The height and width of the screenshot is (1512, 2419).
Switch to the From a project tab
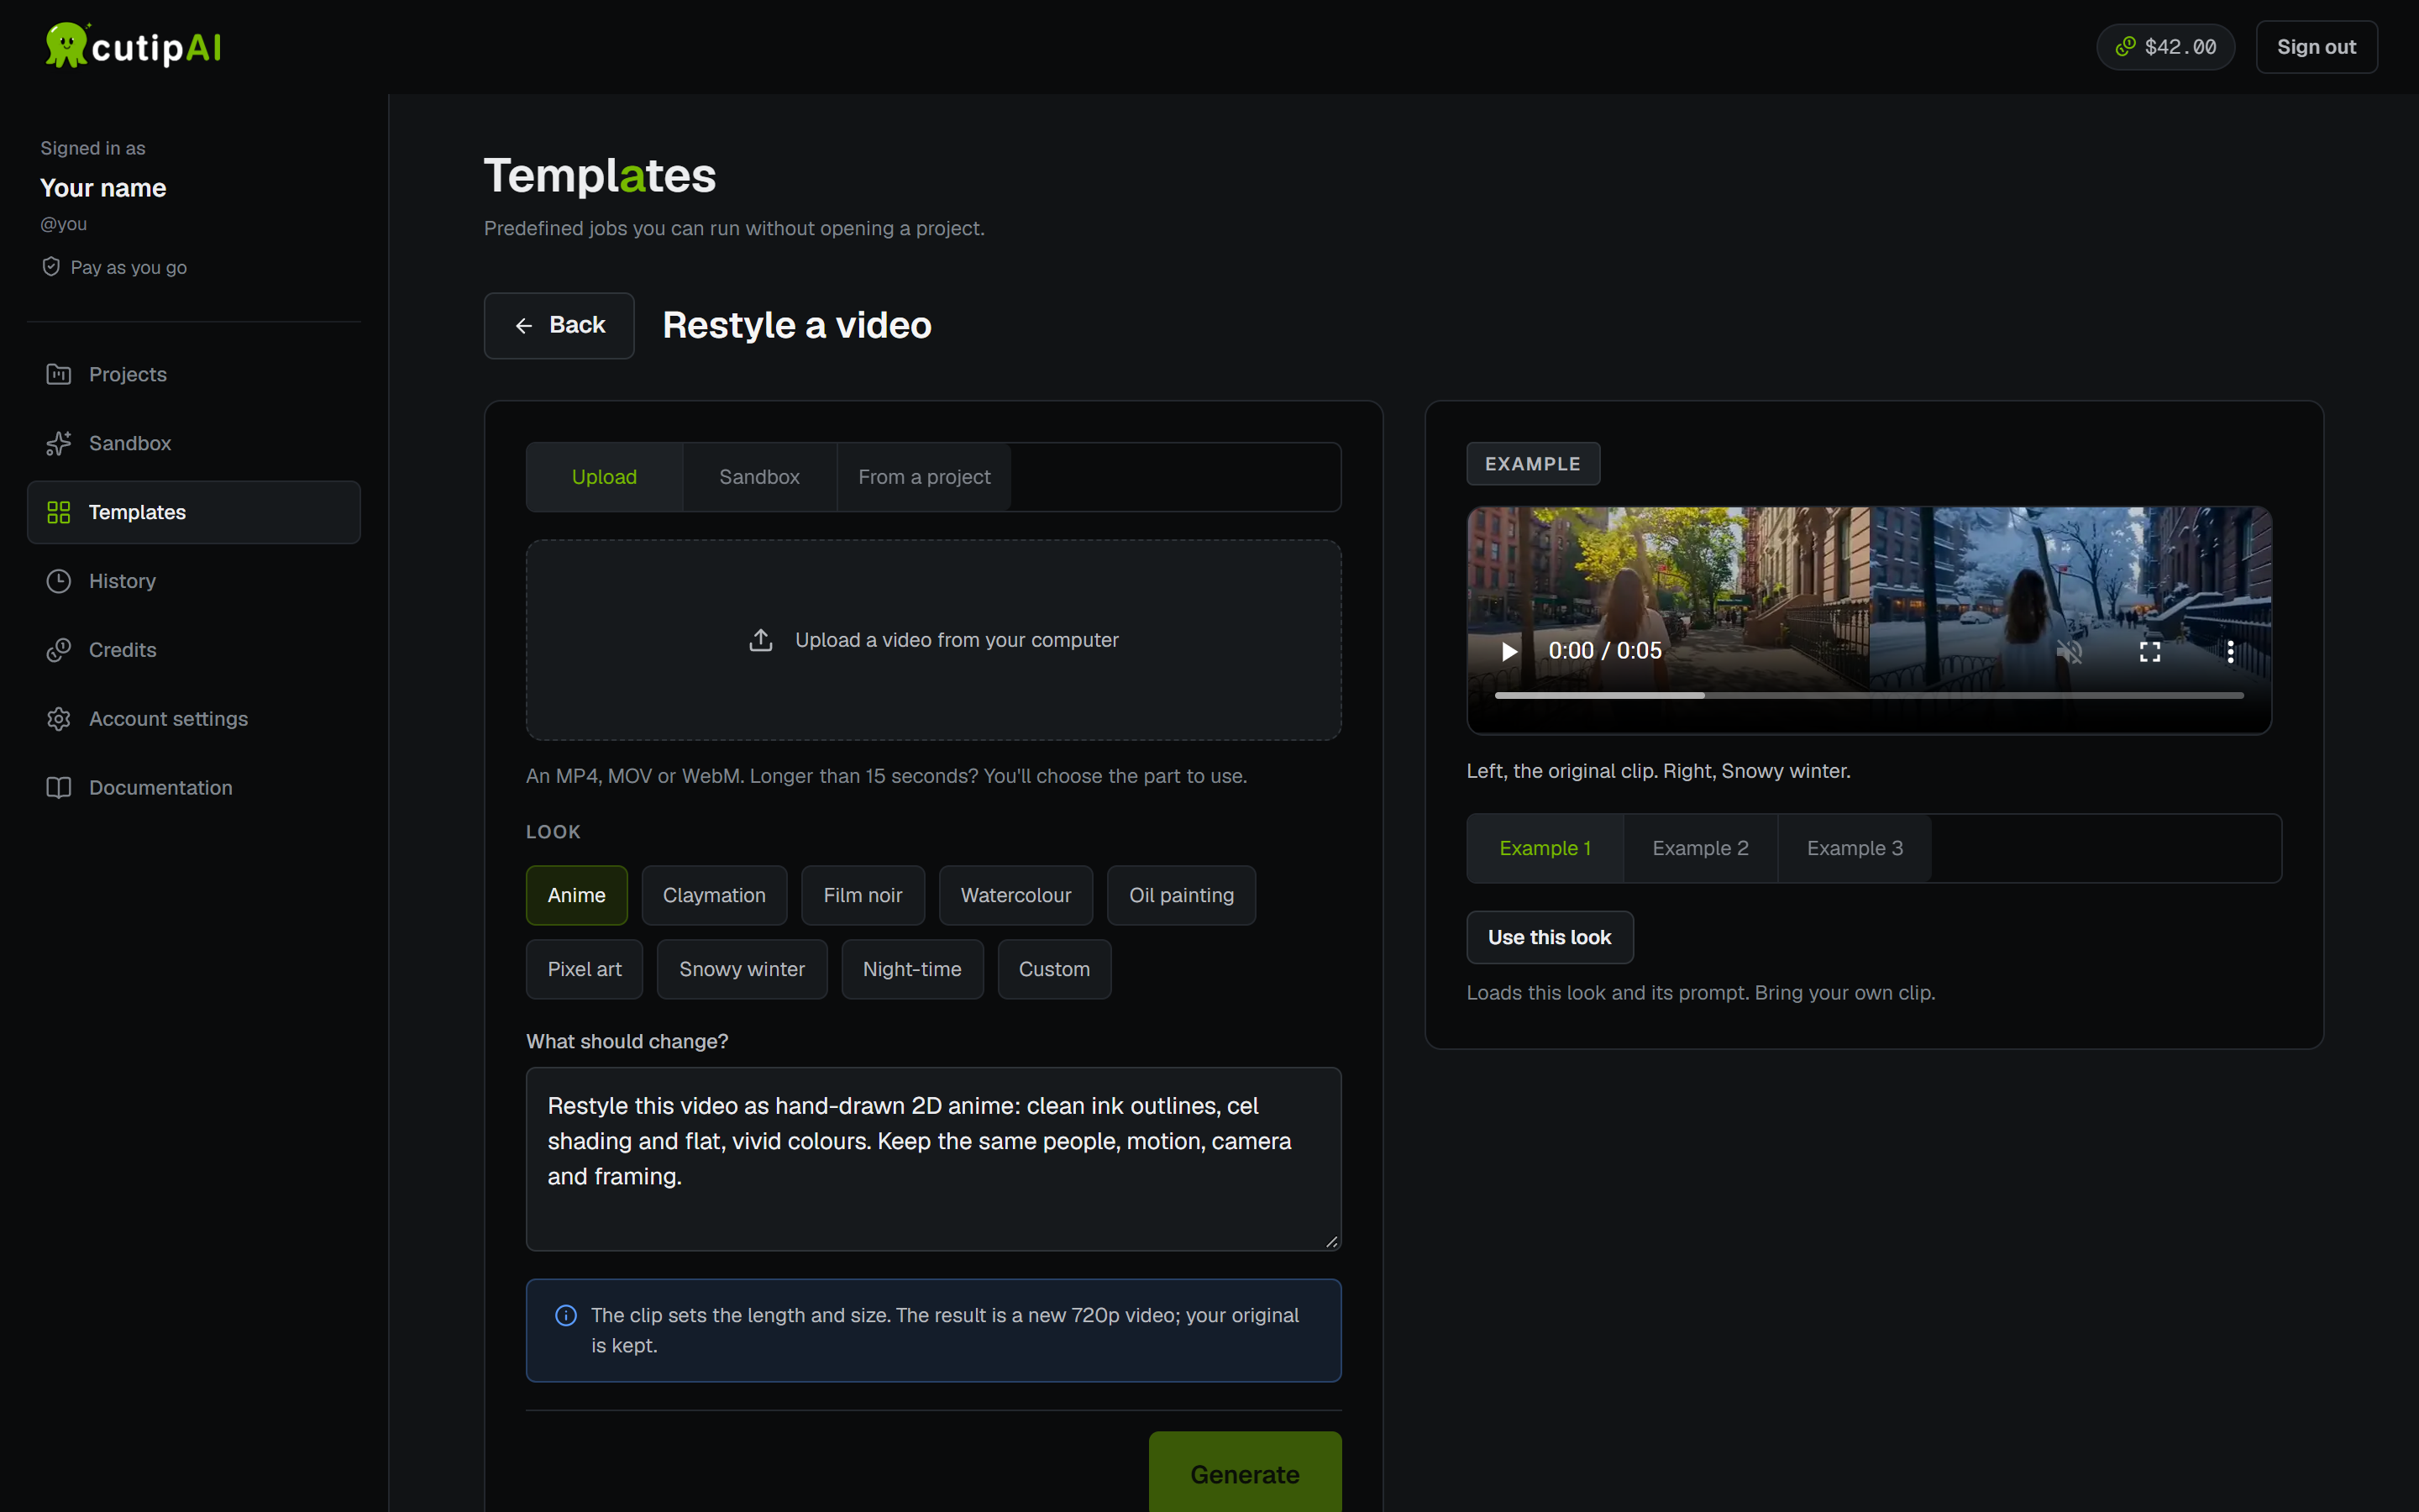tap(924, 477)
